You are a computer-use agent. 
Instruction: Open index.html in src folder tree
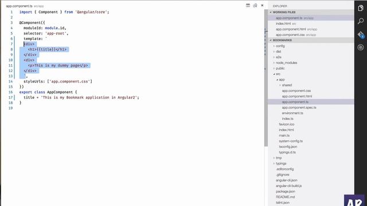[x=286, y=130]
